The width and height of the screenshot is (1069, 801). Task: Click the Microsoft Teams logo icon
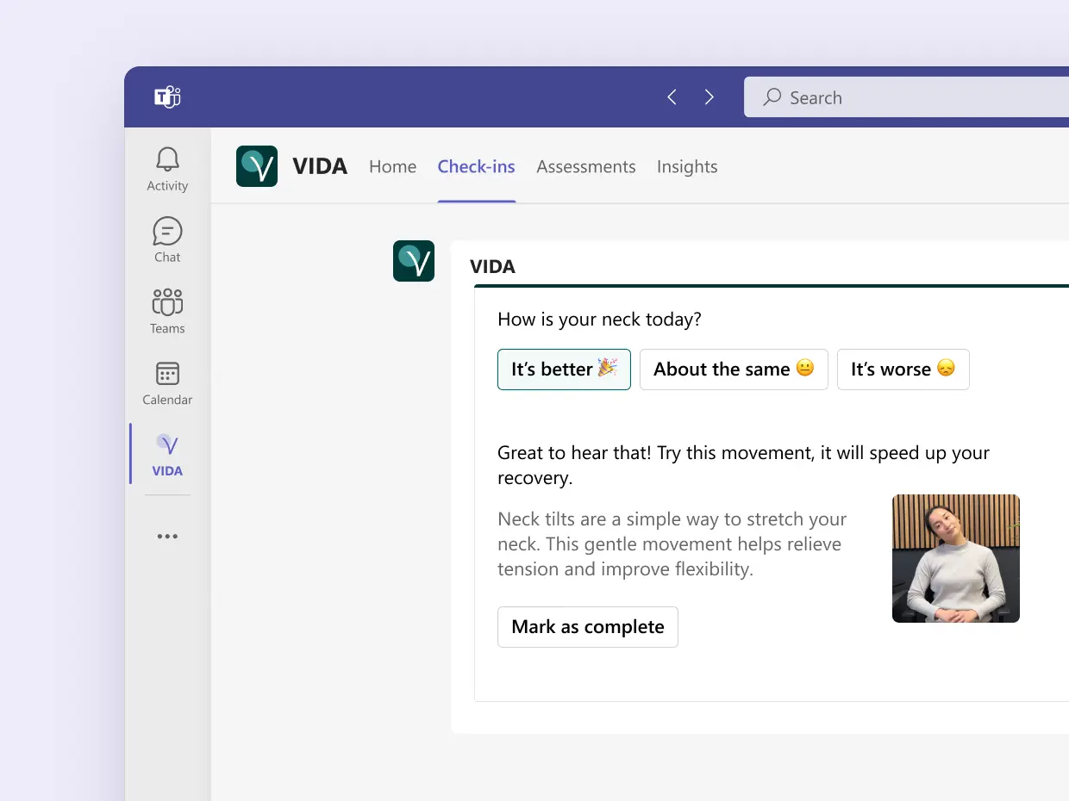coord(167,97)
